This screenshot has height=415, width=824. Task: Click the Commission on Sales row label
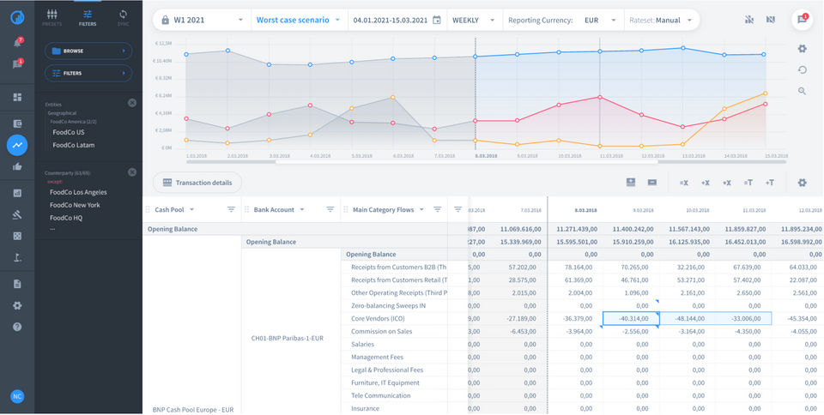point(382,331)
